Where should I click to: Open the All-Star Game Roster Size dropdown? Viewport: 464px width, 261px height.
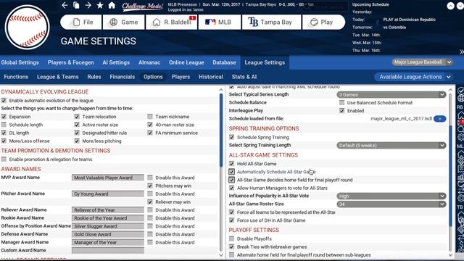click(x=391, y=204)
